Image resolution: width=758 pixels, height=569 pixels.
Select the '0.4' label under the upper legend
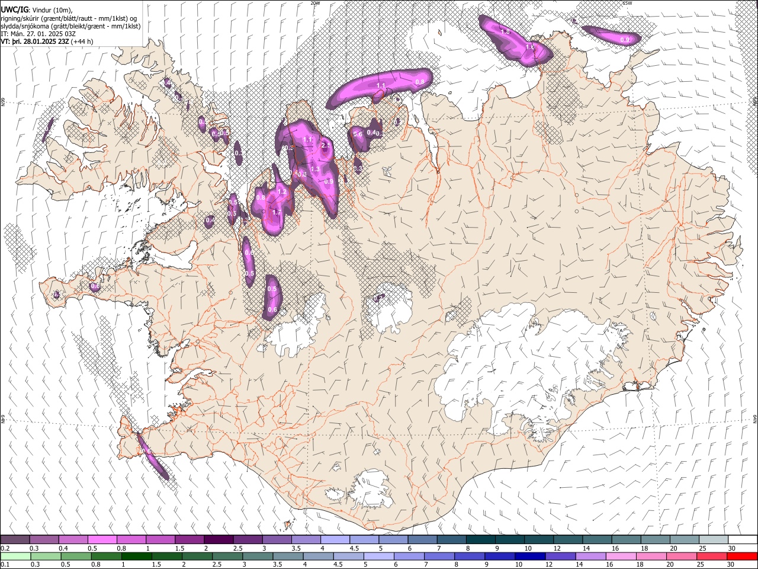point(63,548)
